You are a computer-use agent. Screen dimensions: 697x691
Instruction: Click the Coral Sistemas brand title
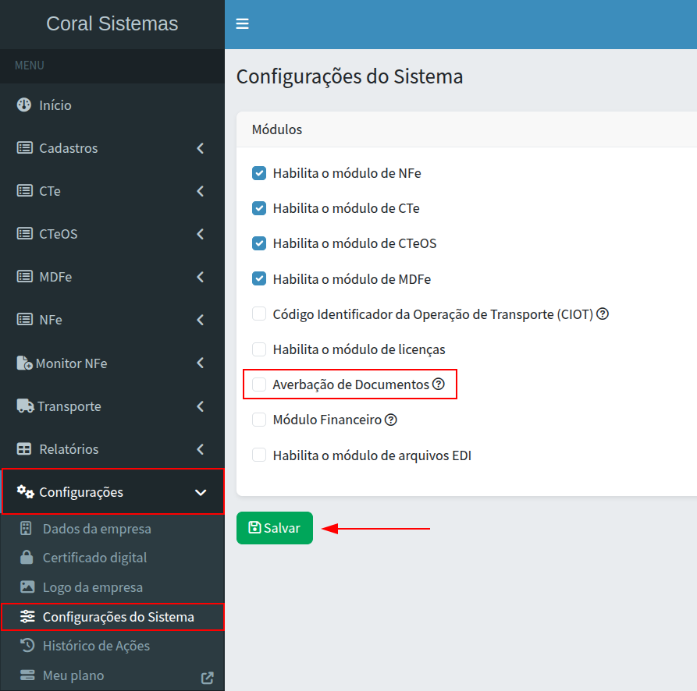pyautogui.click(x=112, y=24)
